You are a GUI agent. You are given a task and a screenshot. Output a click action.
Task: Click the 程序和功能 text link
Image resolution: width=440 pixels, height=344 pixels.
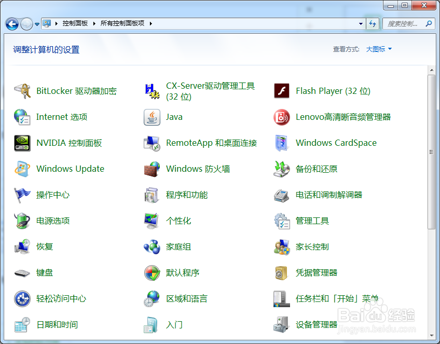187,195
